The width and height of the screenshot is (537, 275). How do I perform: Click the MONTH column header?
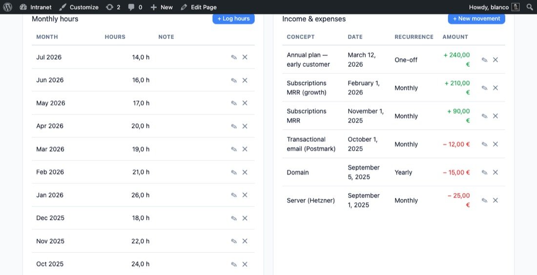click(47, 37)
